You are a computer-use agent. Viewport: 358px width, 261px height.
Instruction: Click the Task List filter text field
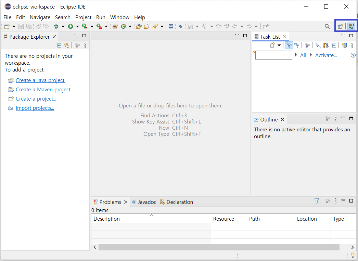coord(273,55)
